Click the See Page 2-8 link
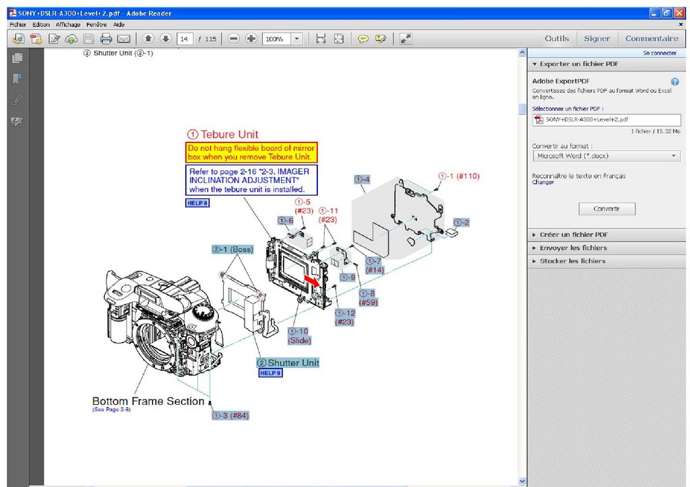Viewport: 690px width, 487px height. pyautogui.click(x=111, y=409)
